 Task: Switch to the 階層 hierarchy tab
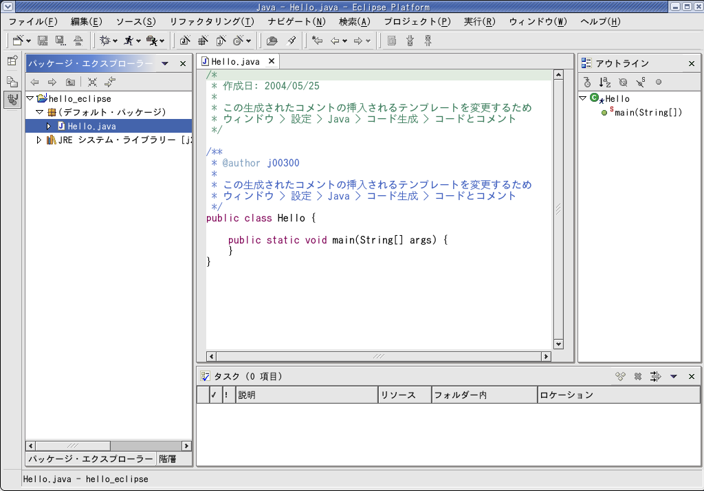(168, 459)
